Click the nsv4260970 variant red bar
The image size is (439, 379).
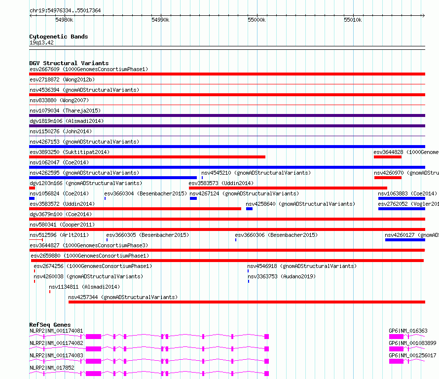[388, 178]
